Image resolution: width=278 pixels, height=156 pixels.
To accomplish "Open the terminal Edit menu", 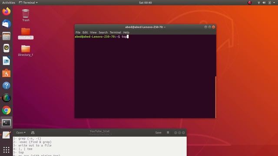I will (85, 32).
